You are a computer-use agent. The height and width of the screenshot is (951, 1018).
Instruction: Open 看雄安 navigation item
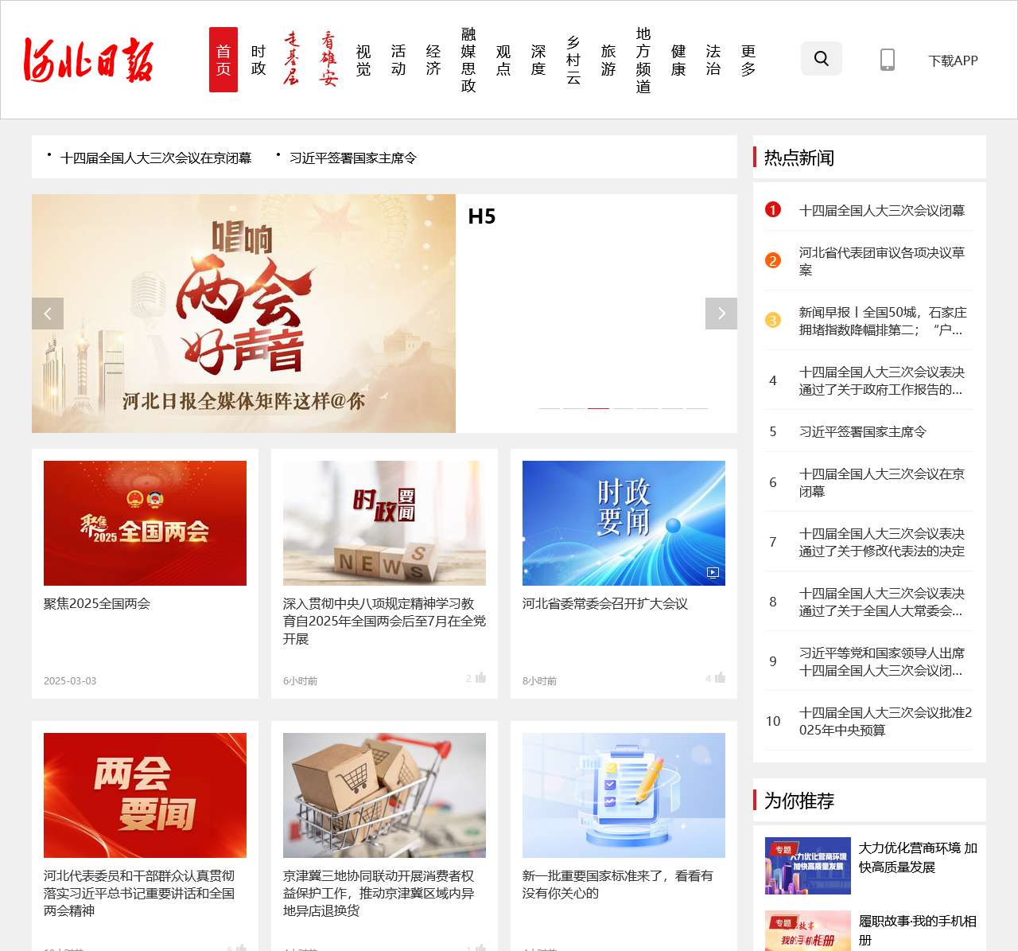click(328, 59)
